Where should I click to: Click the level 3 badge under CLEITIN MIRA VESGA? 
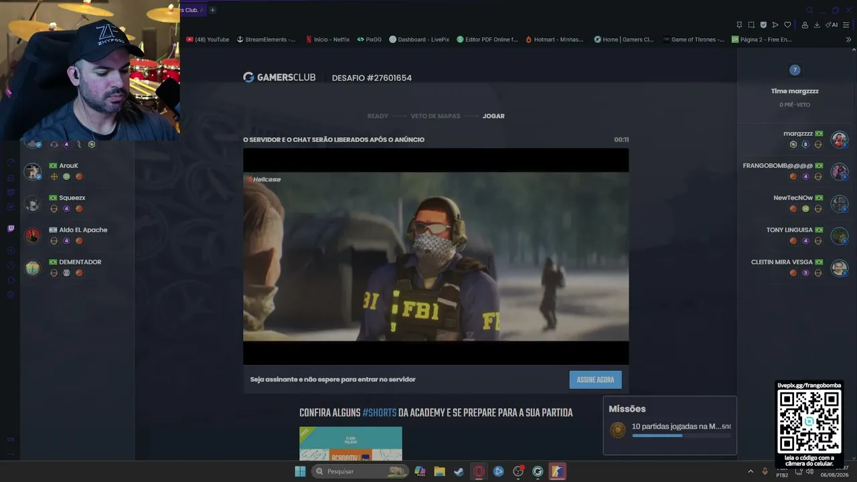coord(805,273)
